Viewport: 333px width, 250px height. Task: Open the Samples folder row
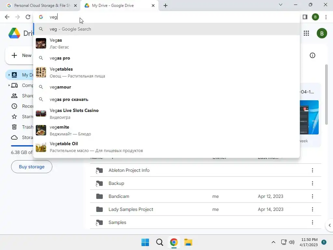(x=206, y=222)
